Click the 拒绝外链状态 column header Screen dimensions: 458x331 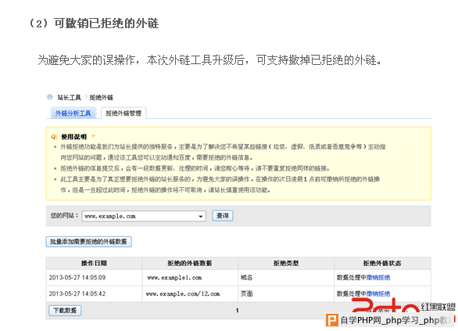tap(382, 263)
